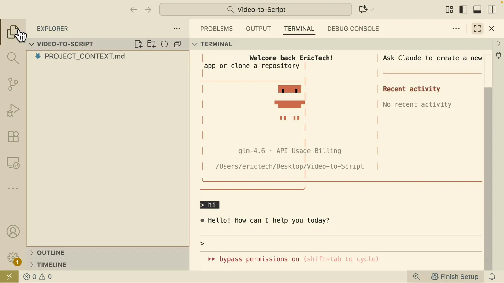The image size is (504, 283).
Task: Open the Run and Debug view
Action: (13, 110)
